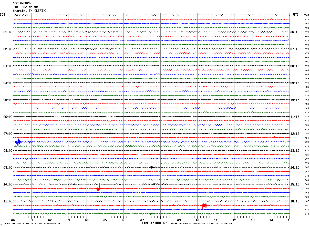Click the red burst near minute 10.3

tap(204, 205)
